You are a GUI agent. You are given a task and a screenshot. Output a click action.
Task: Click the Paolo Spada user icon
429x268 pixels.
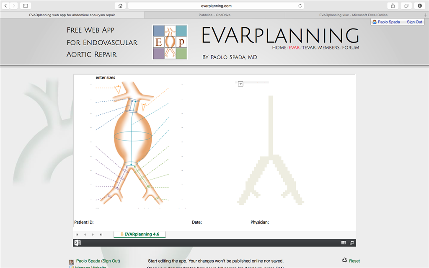point(375,22)
